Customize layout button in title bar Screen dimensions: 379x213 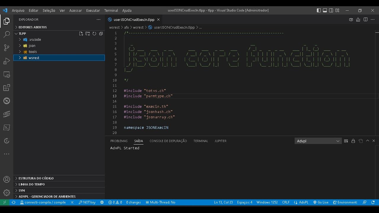pos(337,10)
